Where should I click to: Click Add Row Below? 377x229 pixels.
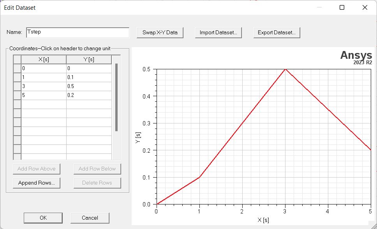click(97, 169)
